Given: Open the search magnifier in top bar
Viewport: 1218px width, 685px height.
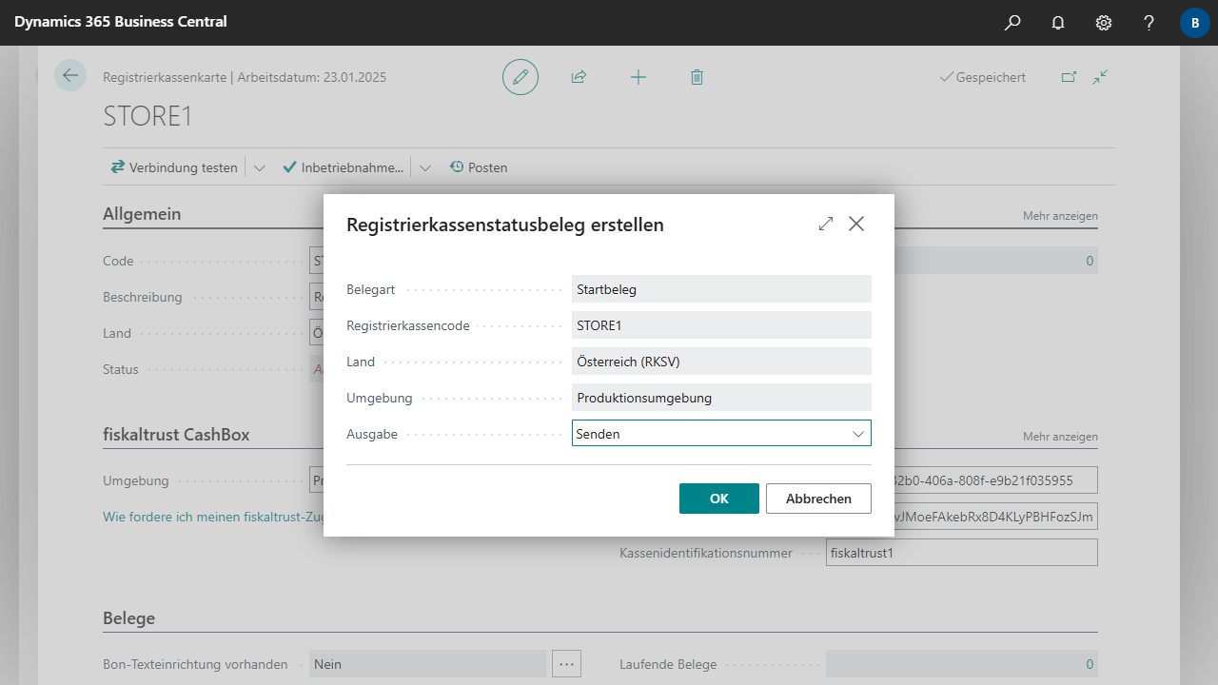Looking at the screenshot, I should pos(1012,23).
